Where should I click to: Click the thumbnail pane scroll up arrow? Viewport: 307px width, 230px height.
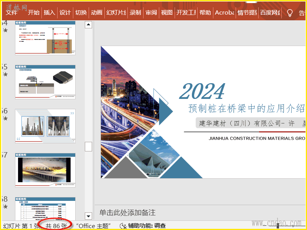click(89, 25)
